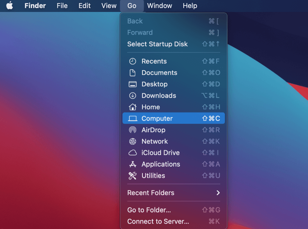Click the Network globe icon
308x229 pixels.
point(131,141)
